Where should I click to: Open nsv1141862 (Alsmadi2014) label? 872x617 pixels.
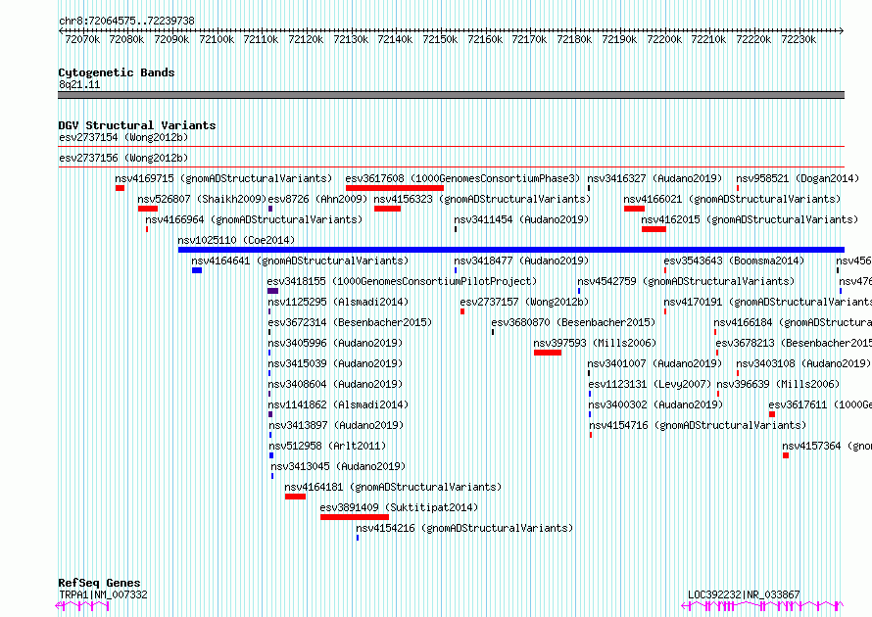[x=338, y=404]
